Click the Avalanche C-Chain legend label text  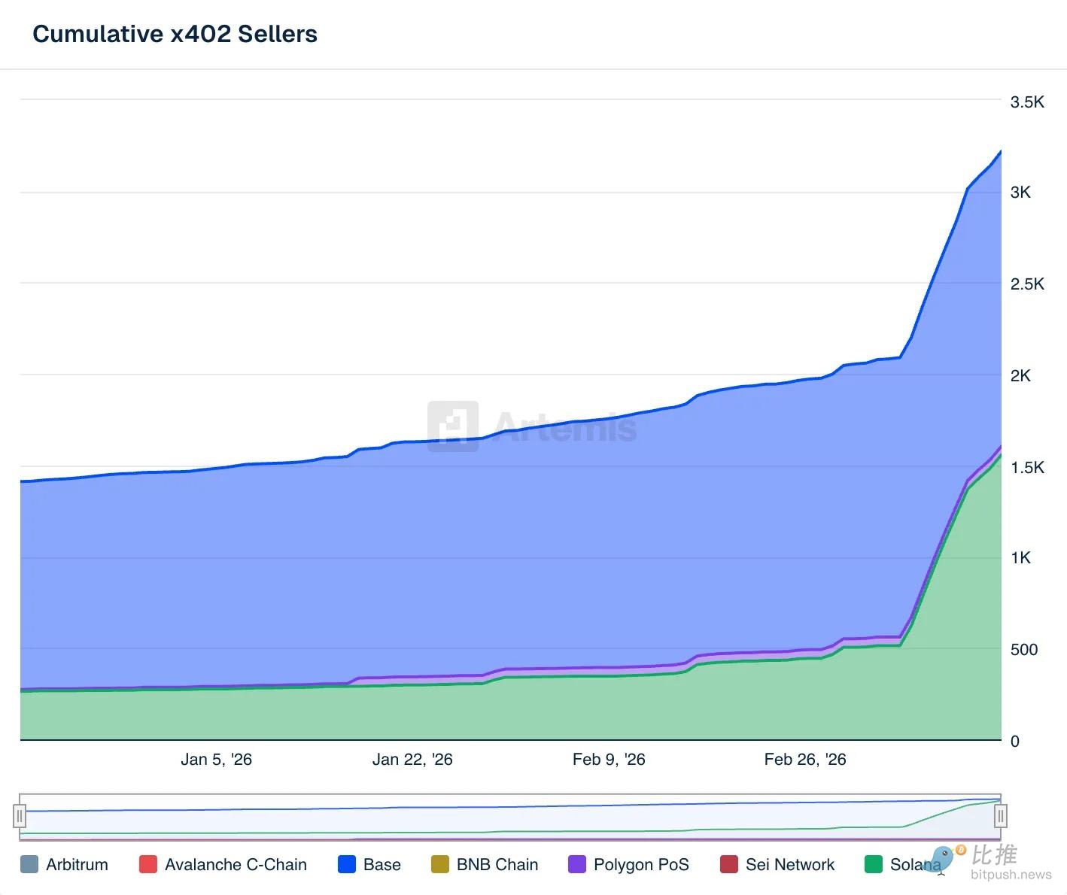click(x=236, y=864)
